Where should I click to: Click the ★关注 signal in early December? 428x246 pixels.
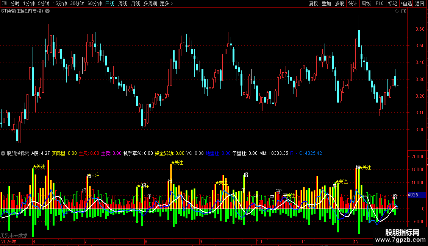[x=365, y=167]
